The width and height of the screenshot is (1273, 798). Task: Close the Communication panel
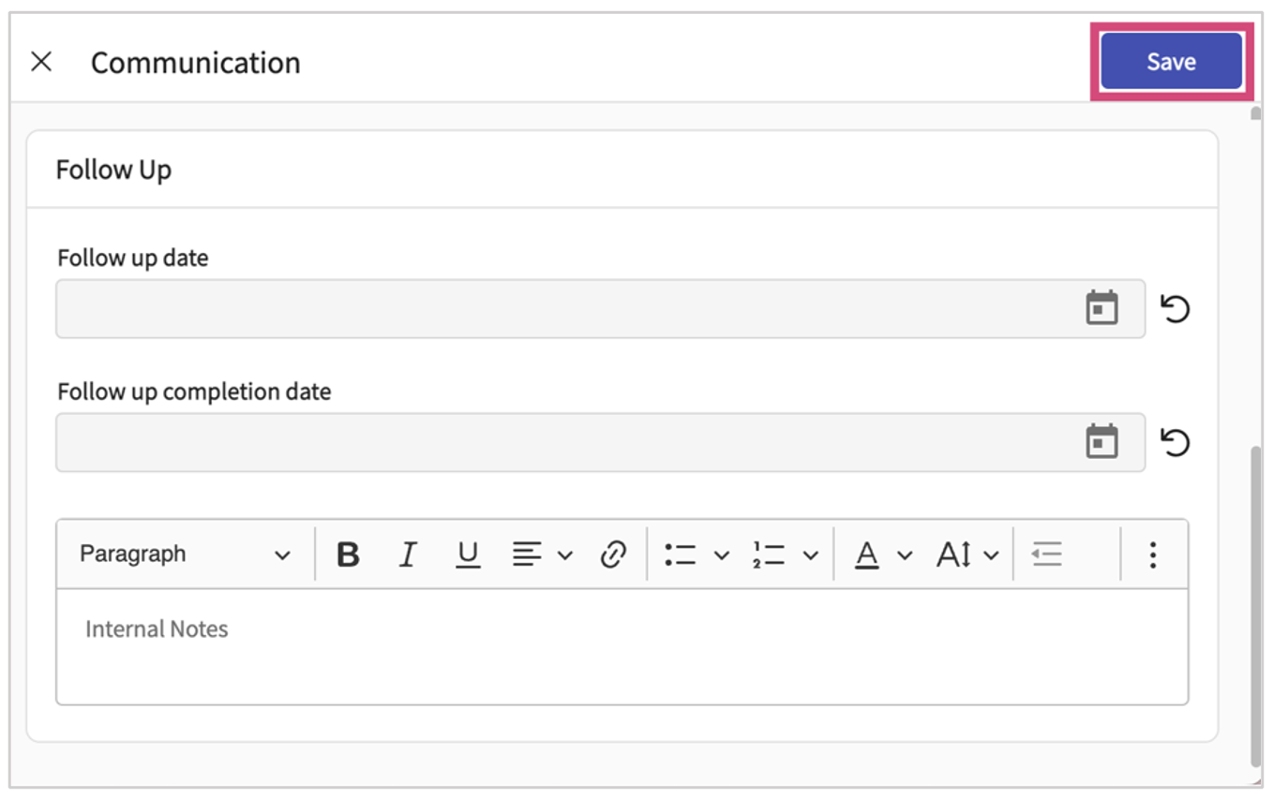pyautogui.click(x=41, y=62)
